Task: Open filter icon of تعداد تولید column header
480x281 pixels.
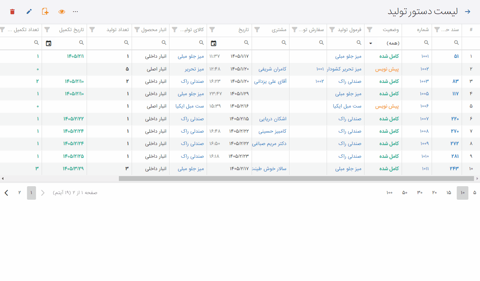Action: tap(92, 30)
